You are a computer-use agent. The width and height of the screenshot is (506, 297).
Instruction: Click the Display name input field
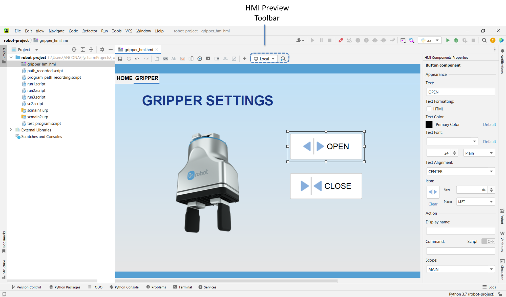[x=460, y=231]
